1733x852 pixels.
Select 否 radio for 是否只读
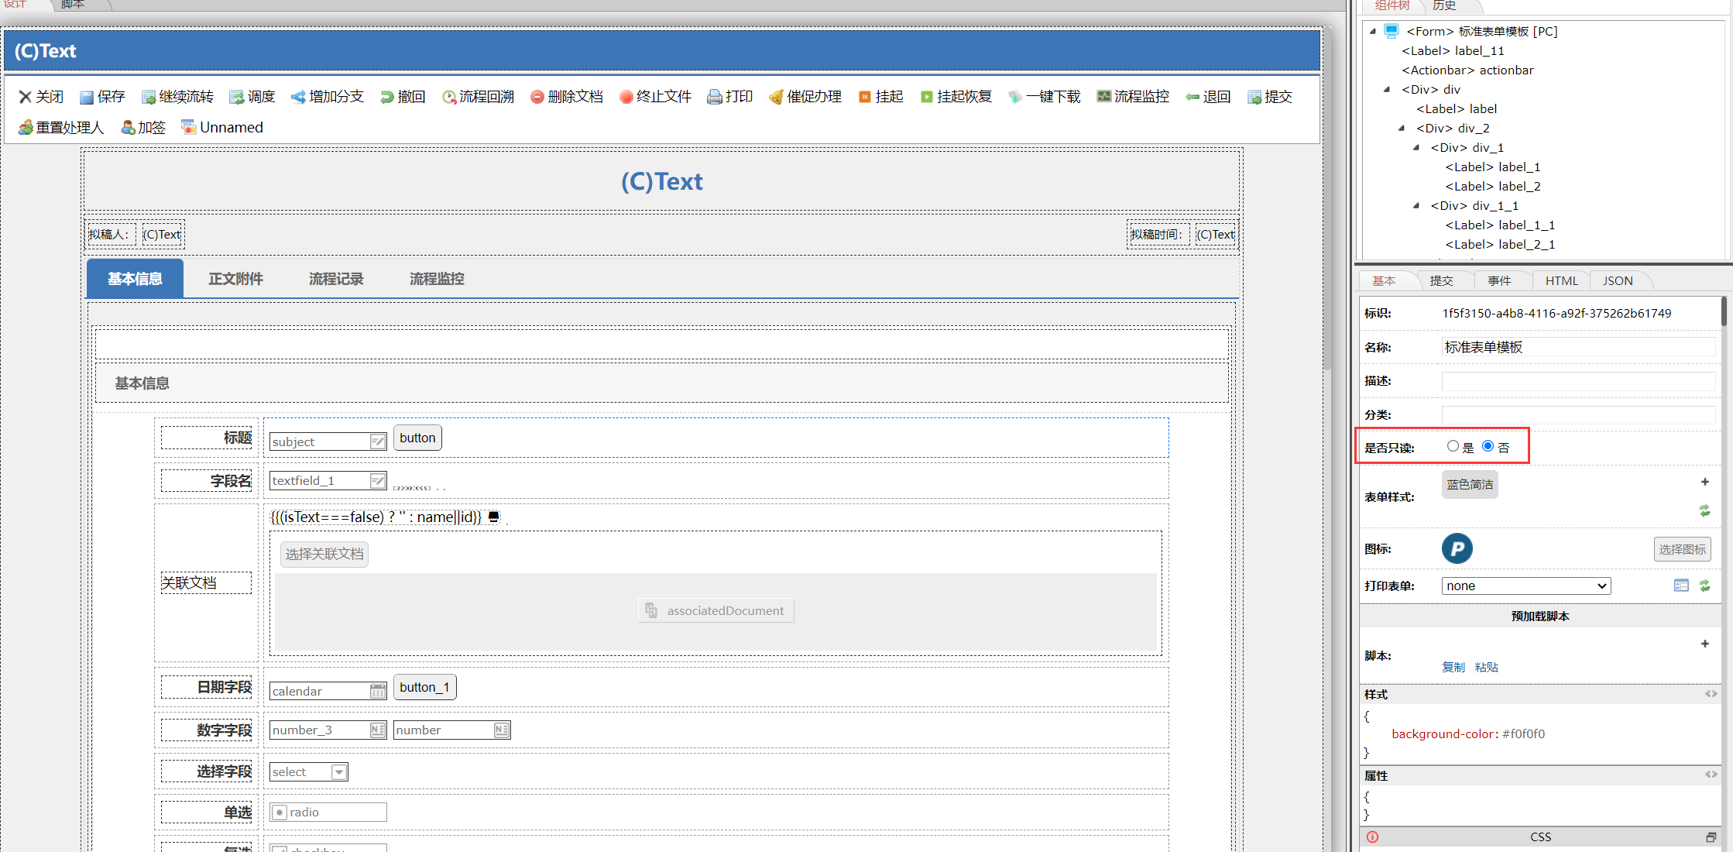pyautogui.click(x=1488, y=446)
